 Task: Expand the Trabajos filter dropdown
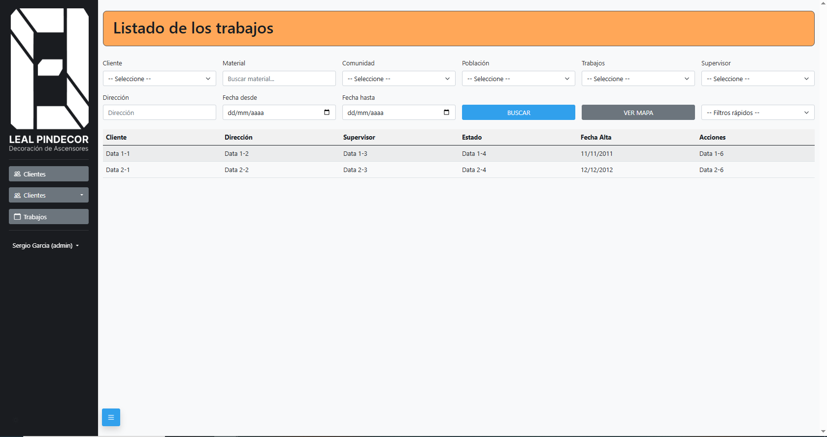[638, 79]
